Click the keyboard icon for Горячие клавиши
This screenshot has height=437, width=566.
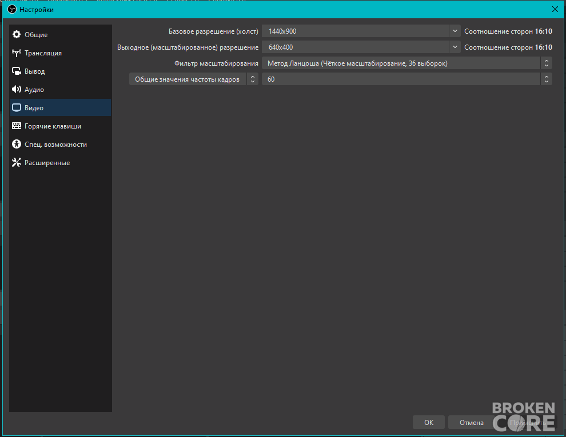(17, 126)
